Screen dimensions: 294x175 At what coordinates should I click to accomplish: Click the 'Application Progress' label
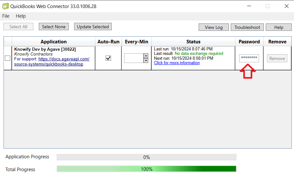[x=27, y=157]
